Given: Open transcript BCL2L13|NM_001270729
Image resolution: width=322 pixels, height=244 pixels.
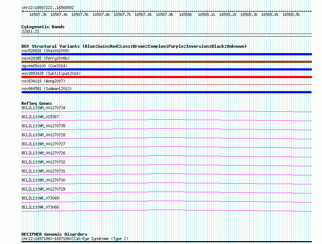Looking at the screenshot, I should 43,189.
